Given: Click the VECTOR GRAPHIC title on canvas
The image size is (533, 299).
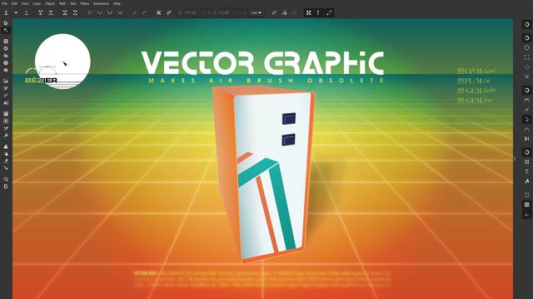Looking at the screenshot, I should click(262, 63).
